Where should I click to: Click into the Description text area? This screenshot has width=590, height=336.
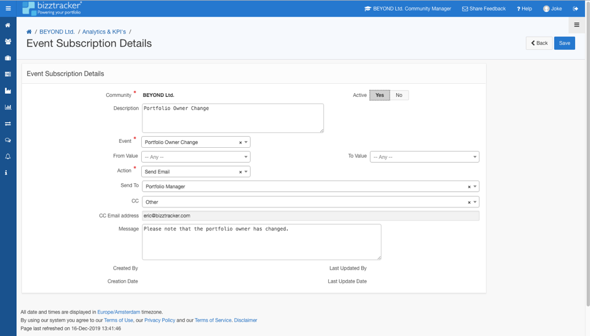(233, 118)
